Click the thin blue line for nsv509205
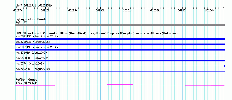 click(120, 71)
